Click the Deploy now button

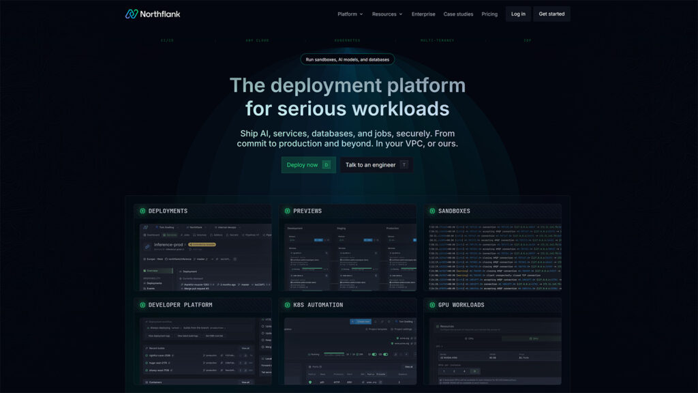pos(309,165)
